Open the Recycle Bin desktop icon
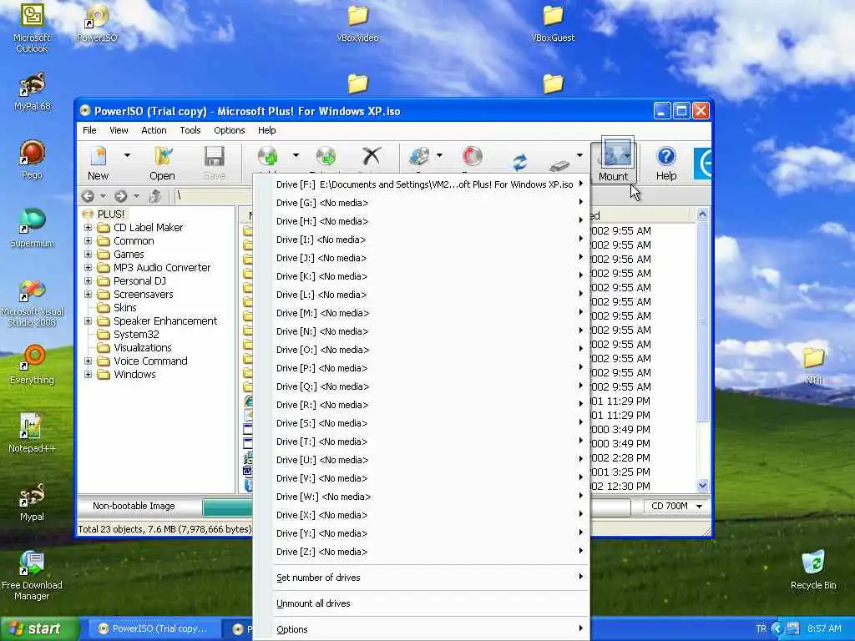The image size is (855, 641). 813,570
